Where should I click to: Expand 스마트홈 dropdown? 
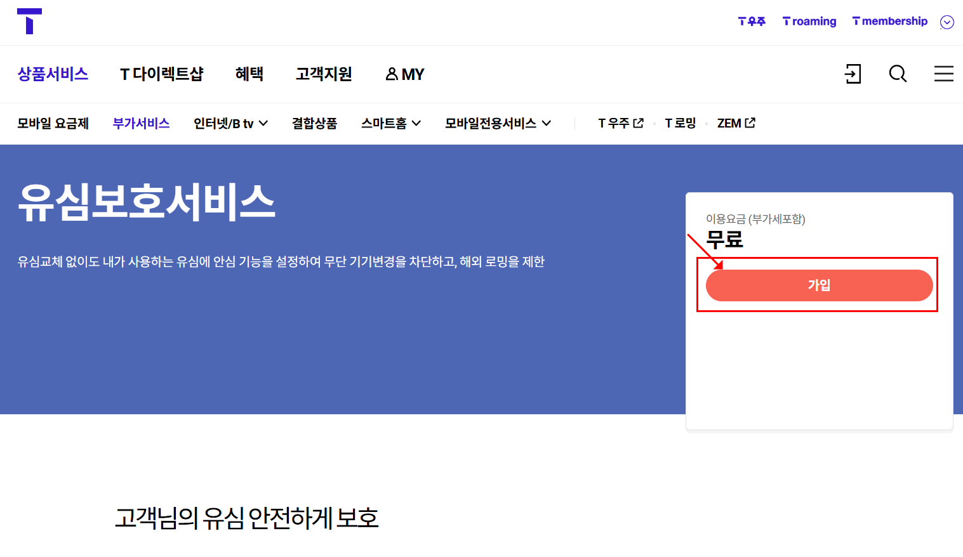pos(391,123)
